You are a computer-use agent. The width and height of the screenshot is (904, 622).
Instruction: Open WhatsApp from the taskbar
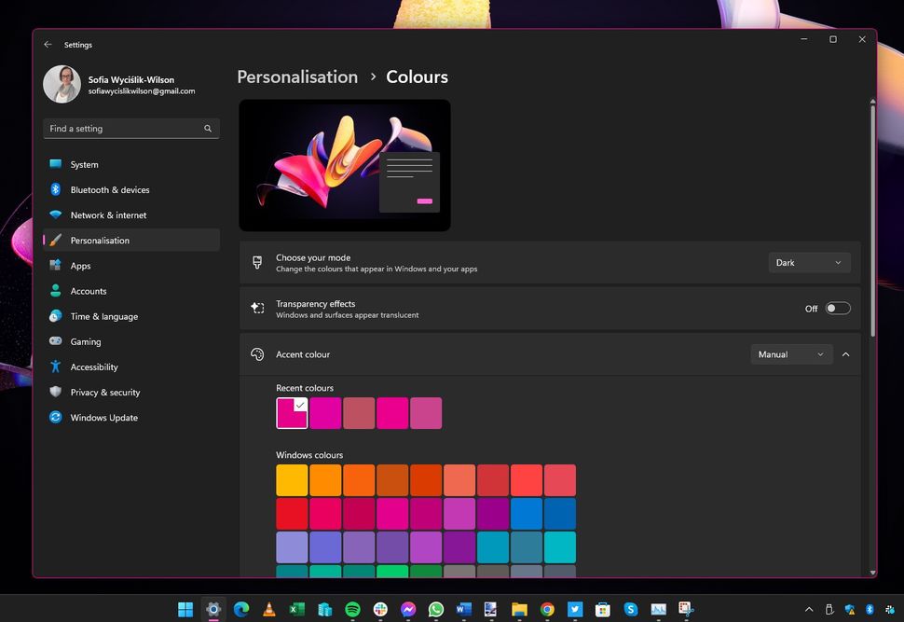coord(435,610)
